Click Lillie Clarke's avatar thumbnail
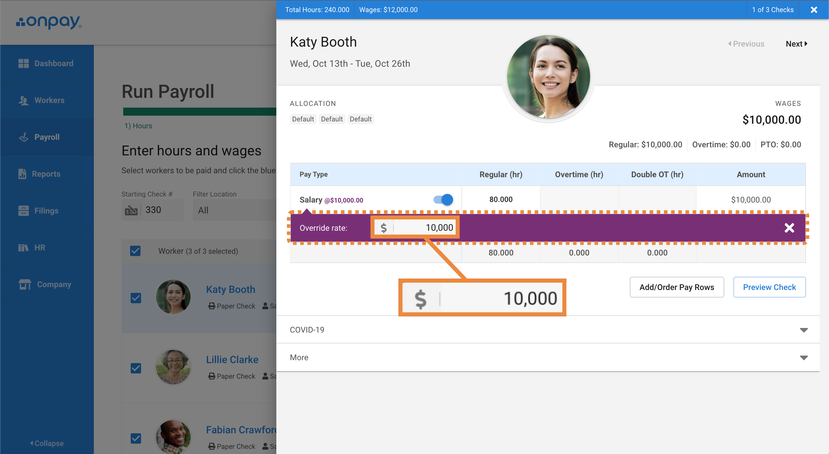Screen dimensions: 829x454 coord(173,367)
